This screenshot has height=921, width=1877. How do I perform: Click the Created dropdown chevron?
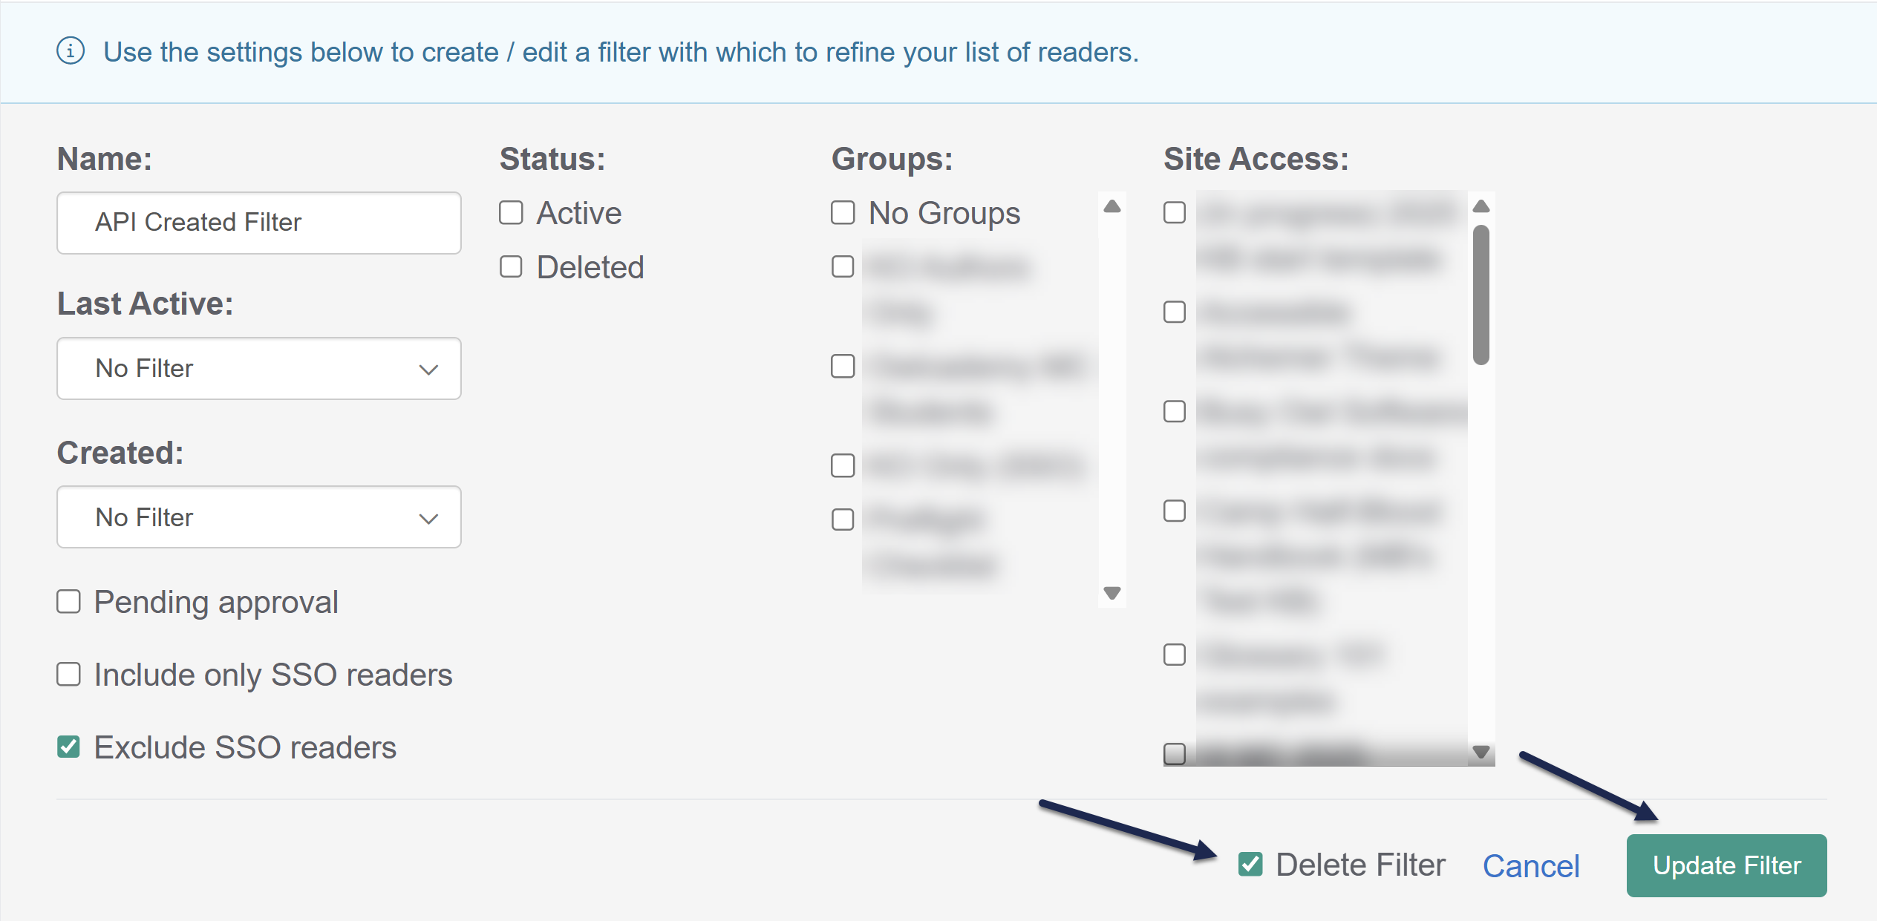pyautogui.click(x=428, y=519)
